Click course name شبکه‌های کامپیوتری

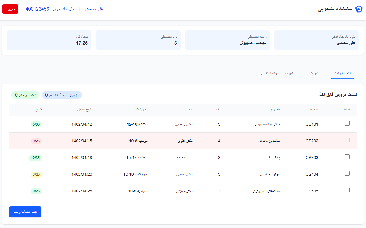(267, 191)
